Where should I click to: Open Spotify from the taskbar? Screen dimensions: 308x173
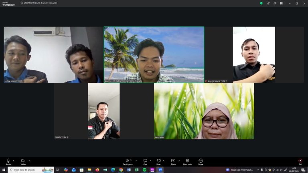pyautogui.click(x=144, y=170)
